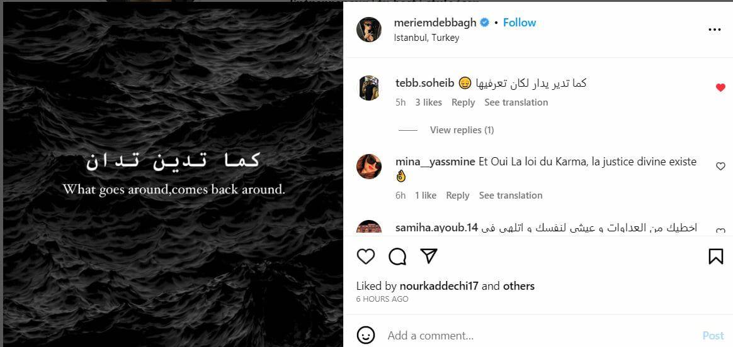
Task: Reply to mina__yassmine's comment
Action: point(457,196)
